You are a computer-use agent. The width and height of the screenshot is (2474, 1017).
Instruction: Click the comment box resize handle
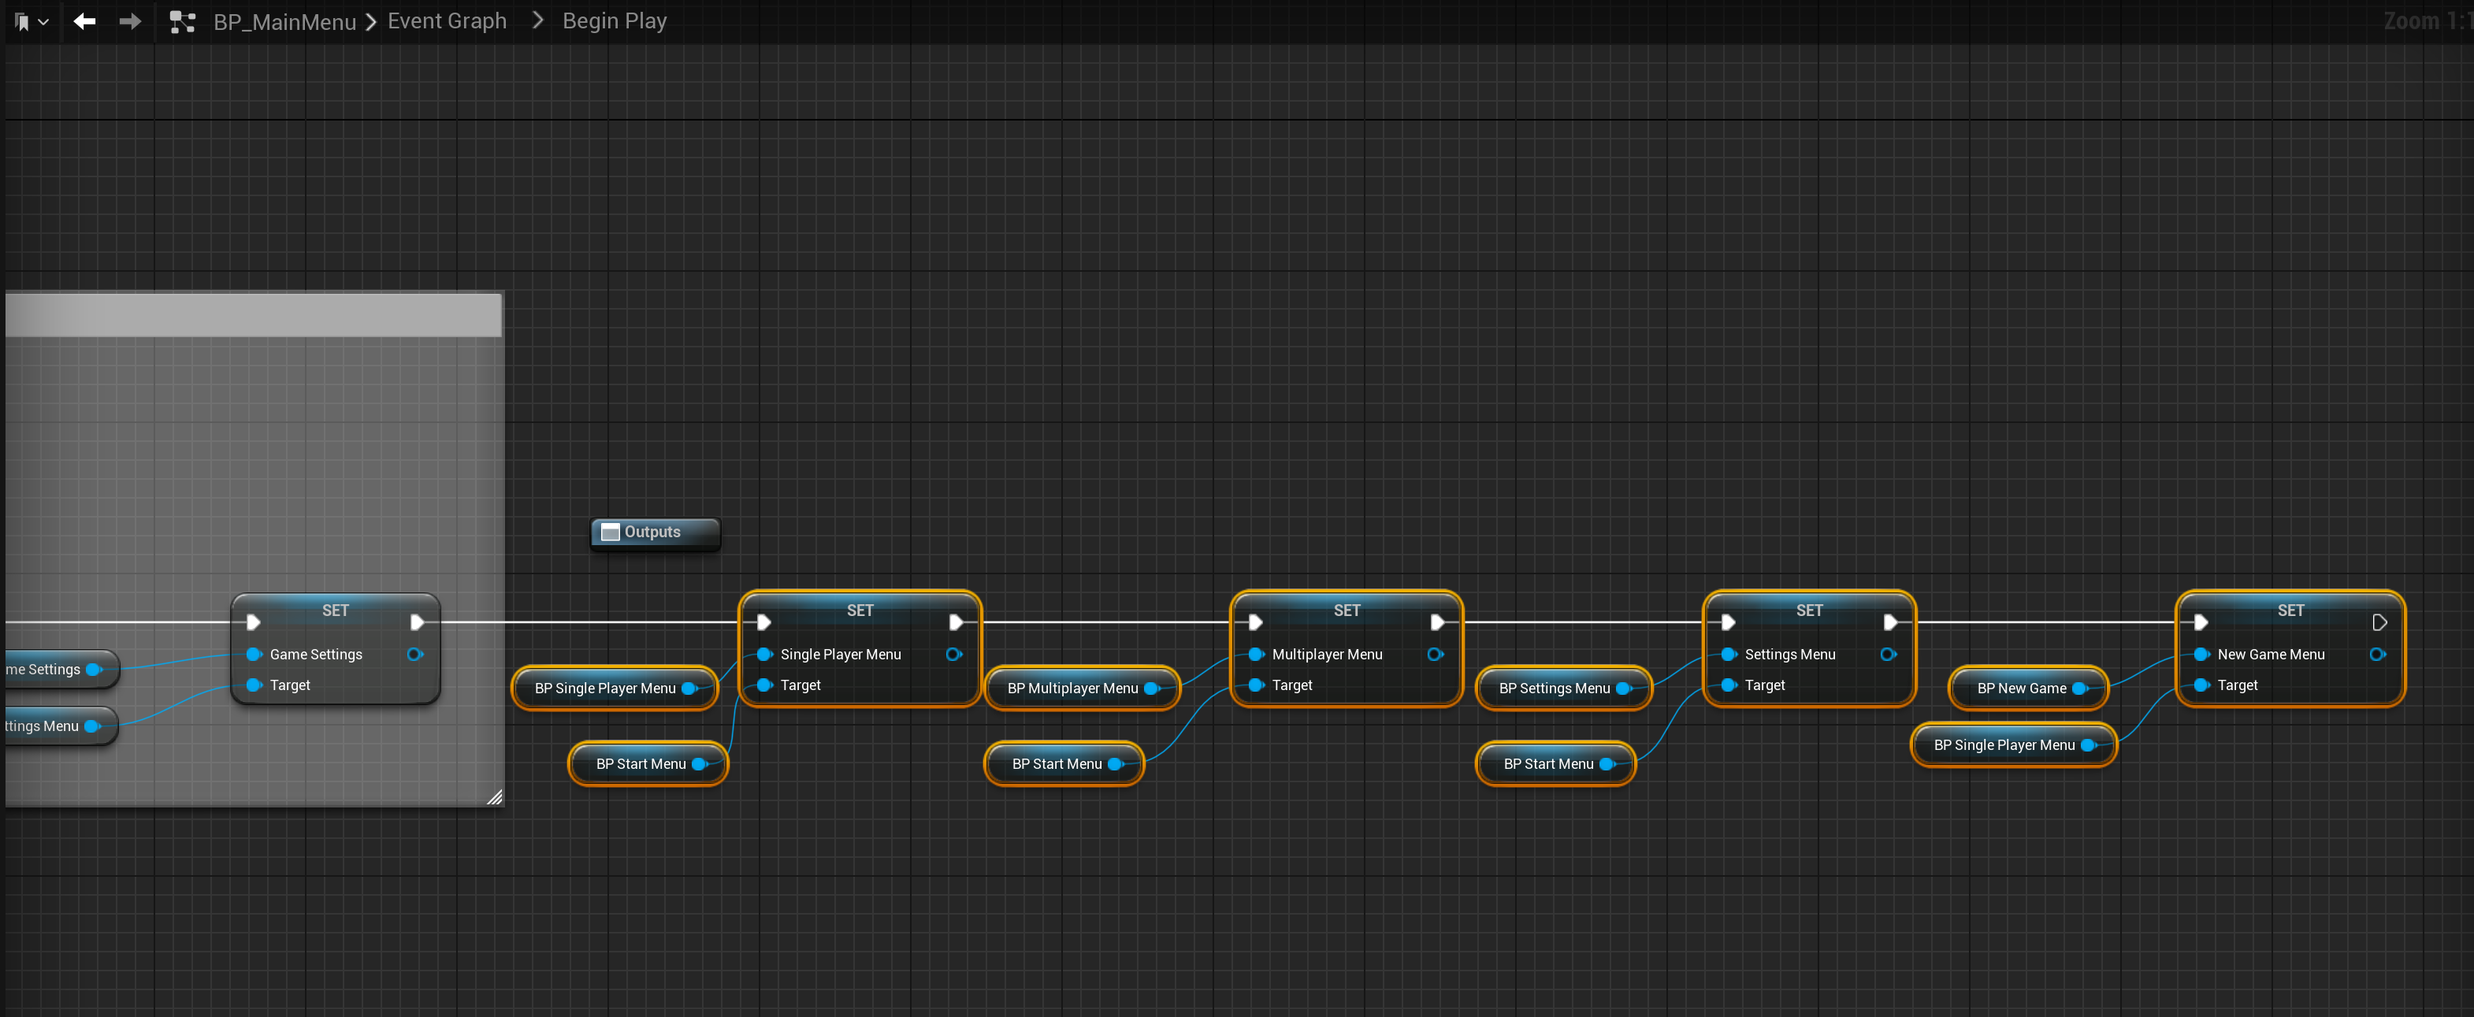point(495,797)
